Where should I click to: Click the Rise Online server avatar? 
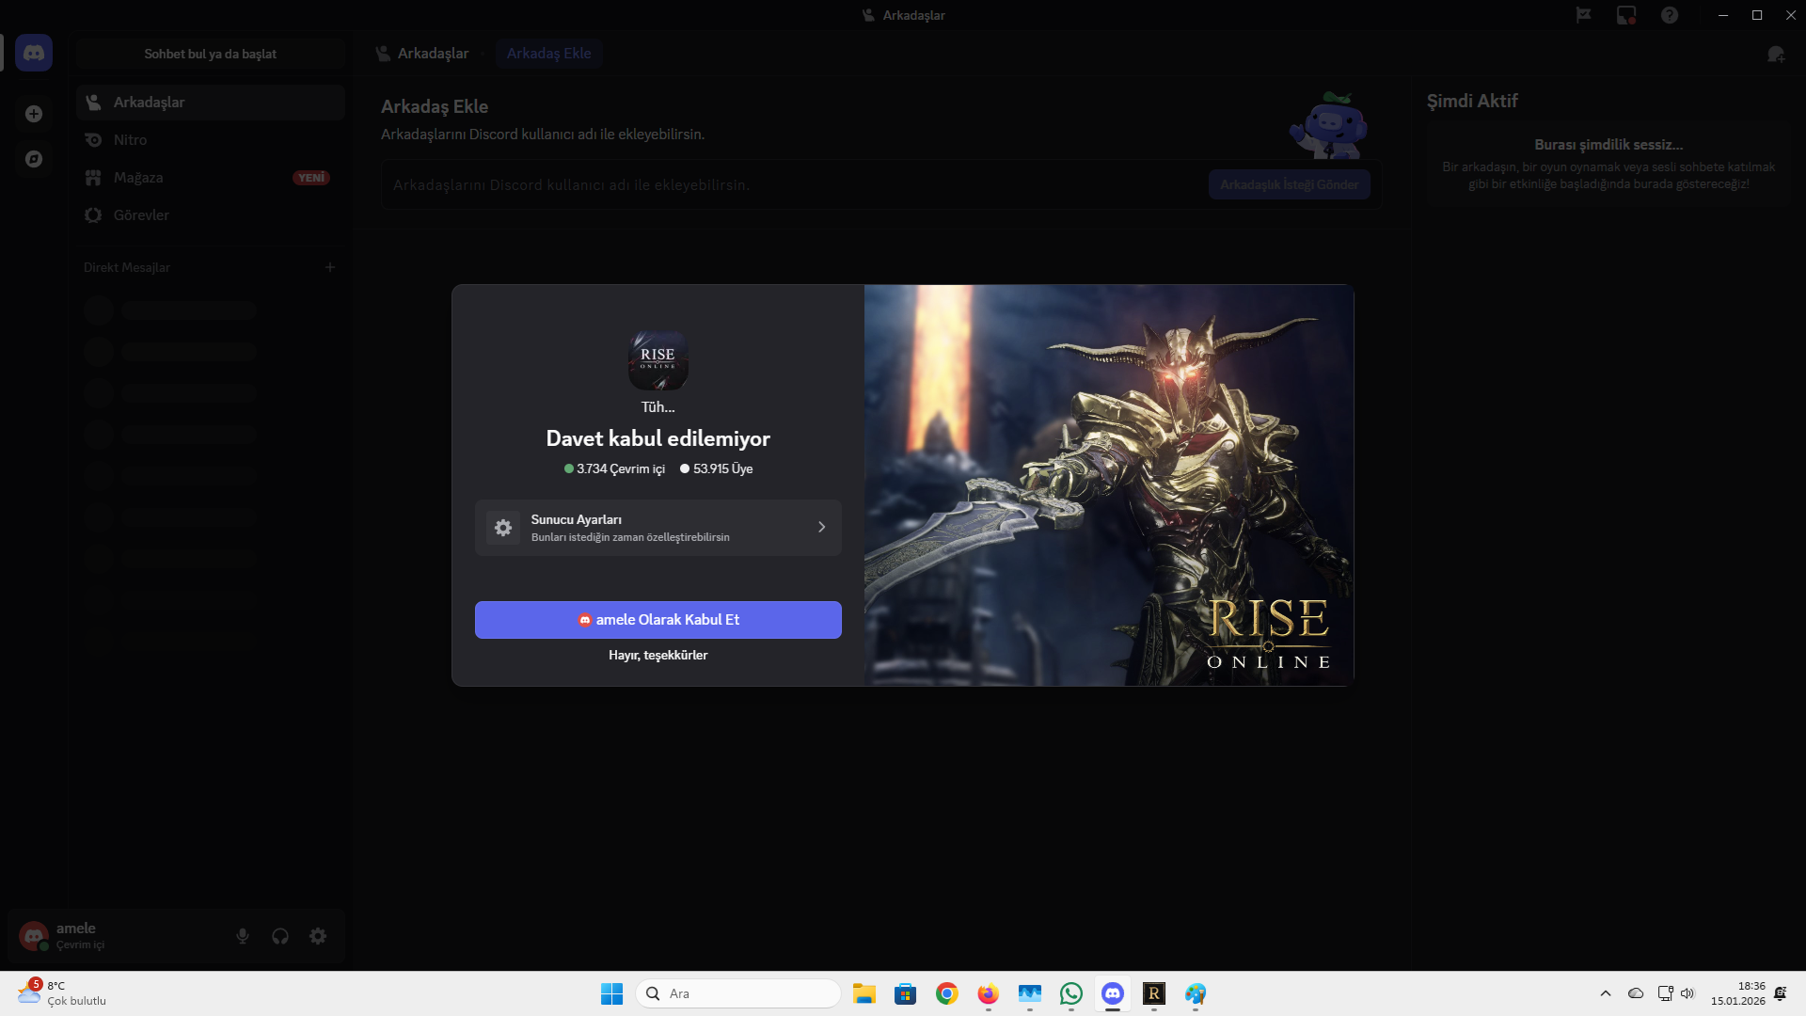click(658, 360)
